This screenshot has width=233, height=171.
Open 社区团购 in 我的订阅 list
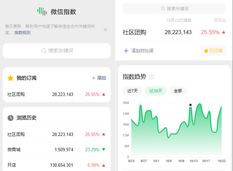tap(57, 94)
